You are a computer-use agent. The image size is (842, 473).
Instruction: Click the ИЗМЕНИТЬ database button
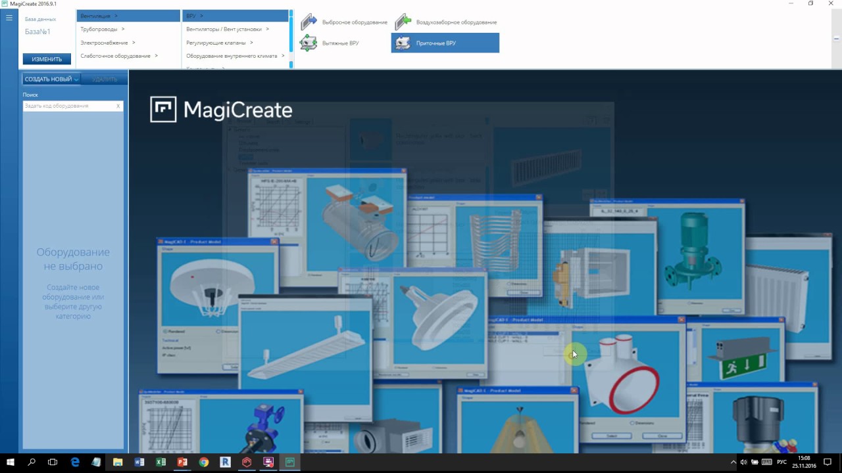(47, 59)
